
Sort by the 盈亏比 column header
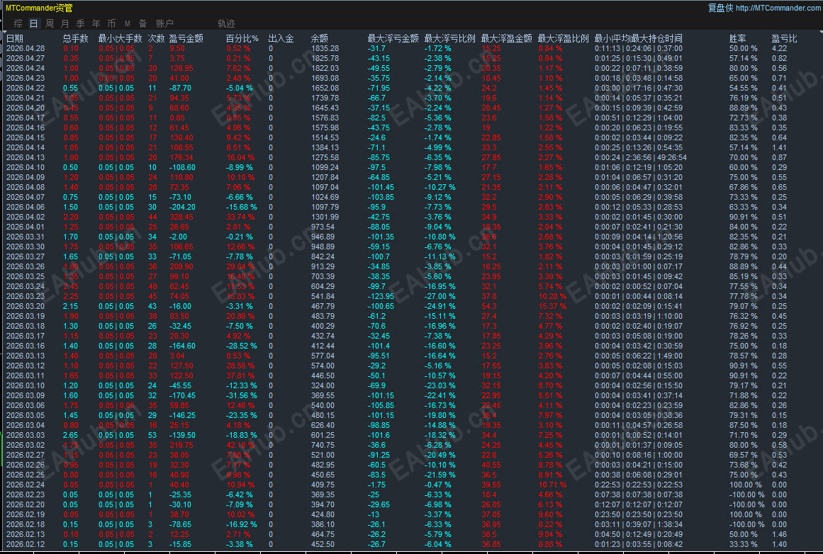(784, 38)
